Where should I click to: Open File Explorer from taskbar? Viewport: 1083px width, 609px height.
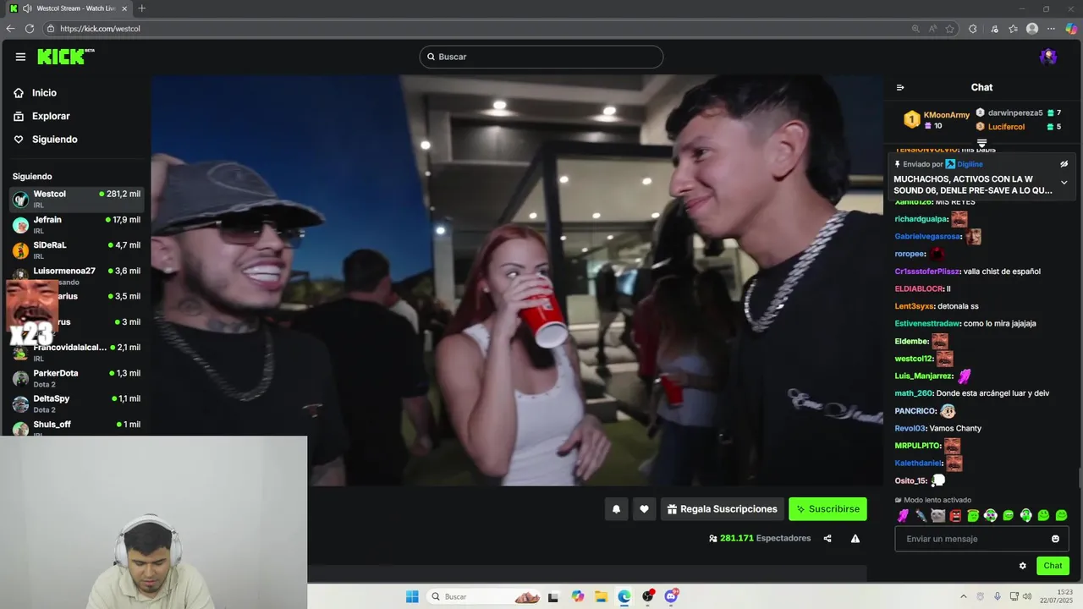601,596
